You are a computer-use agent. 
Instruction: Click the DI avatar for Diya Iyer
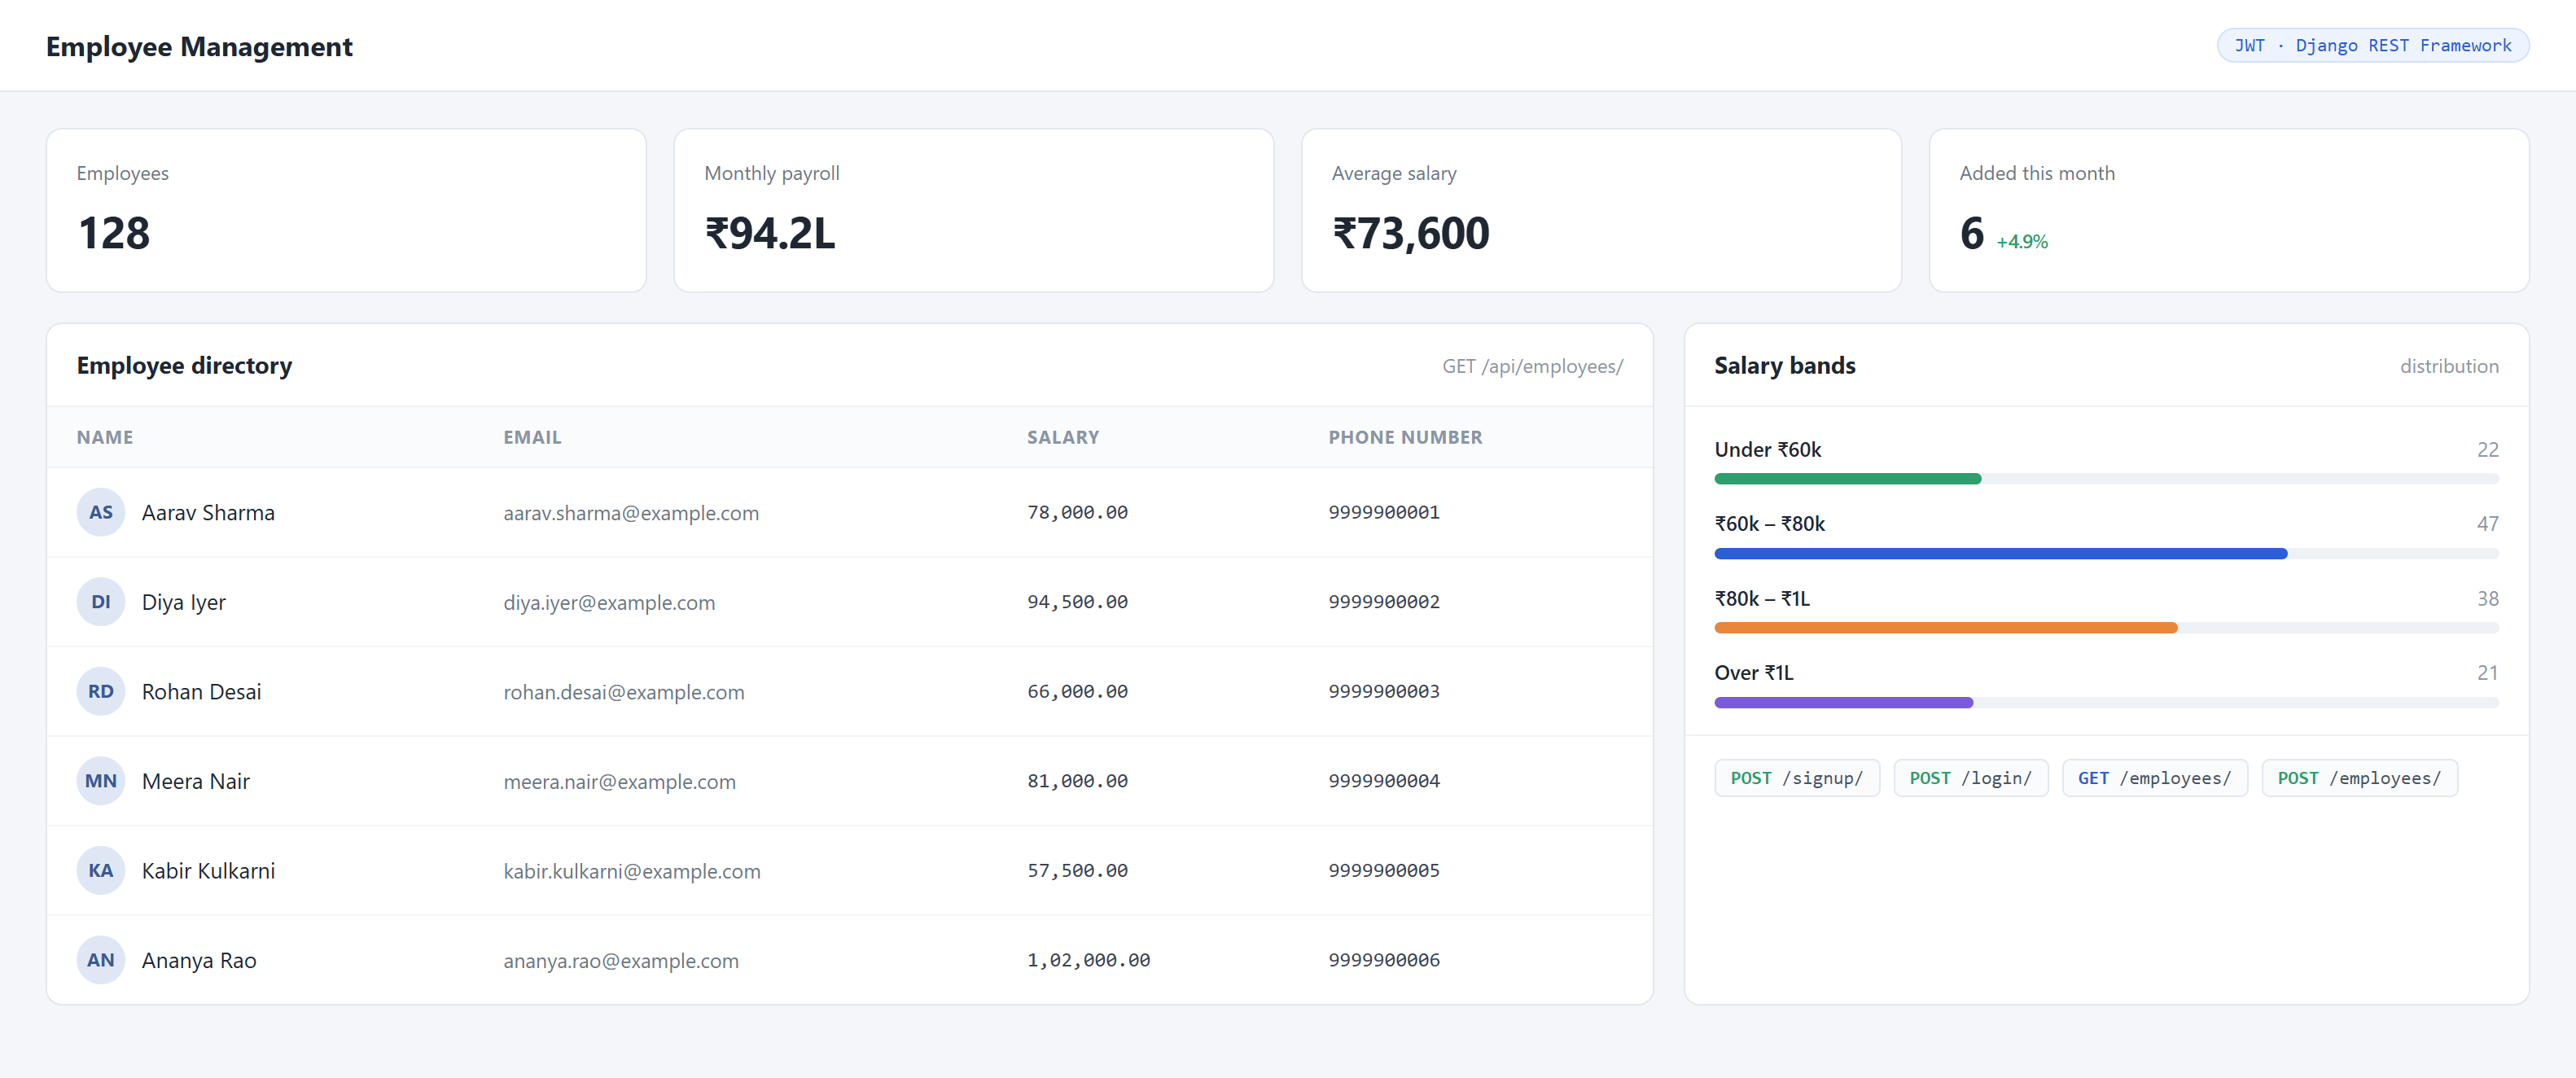click(101, 602)
